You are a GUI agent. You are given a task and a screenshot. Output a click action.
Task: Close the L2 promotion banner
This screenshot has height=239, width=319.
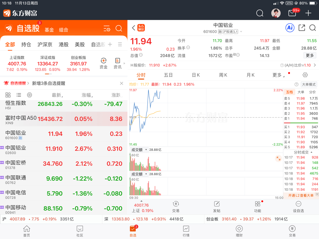pos(317,194)
